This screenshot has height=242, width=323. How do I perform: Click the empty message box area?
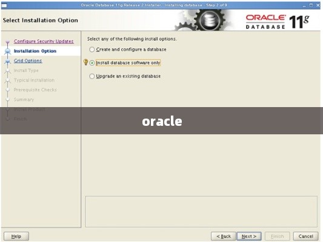[x=201, y=212]
